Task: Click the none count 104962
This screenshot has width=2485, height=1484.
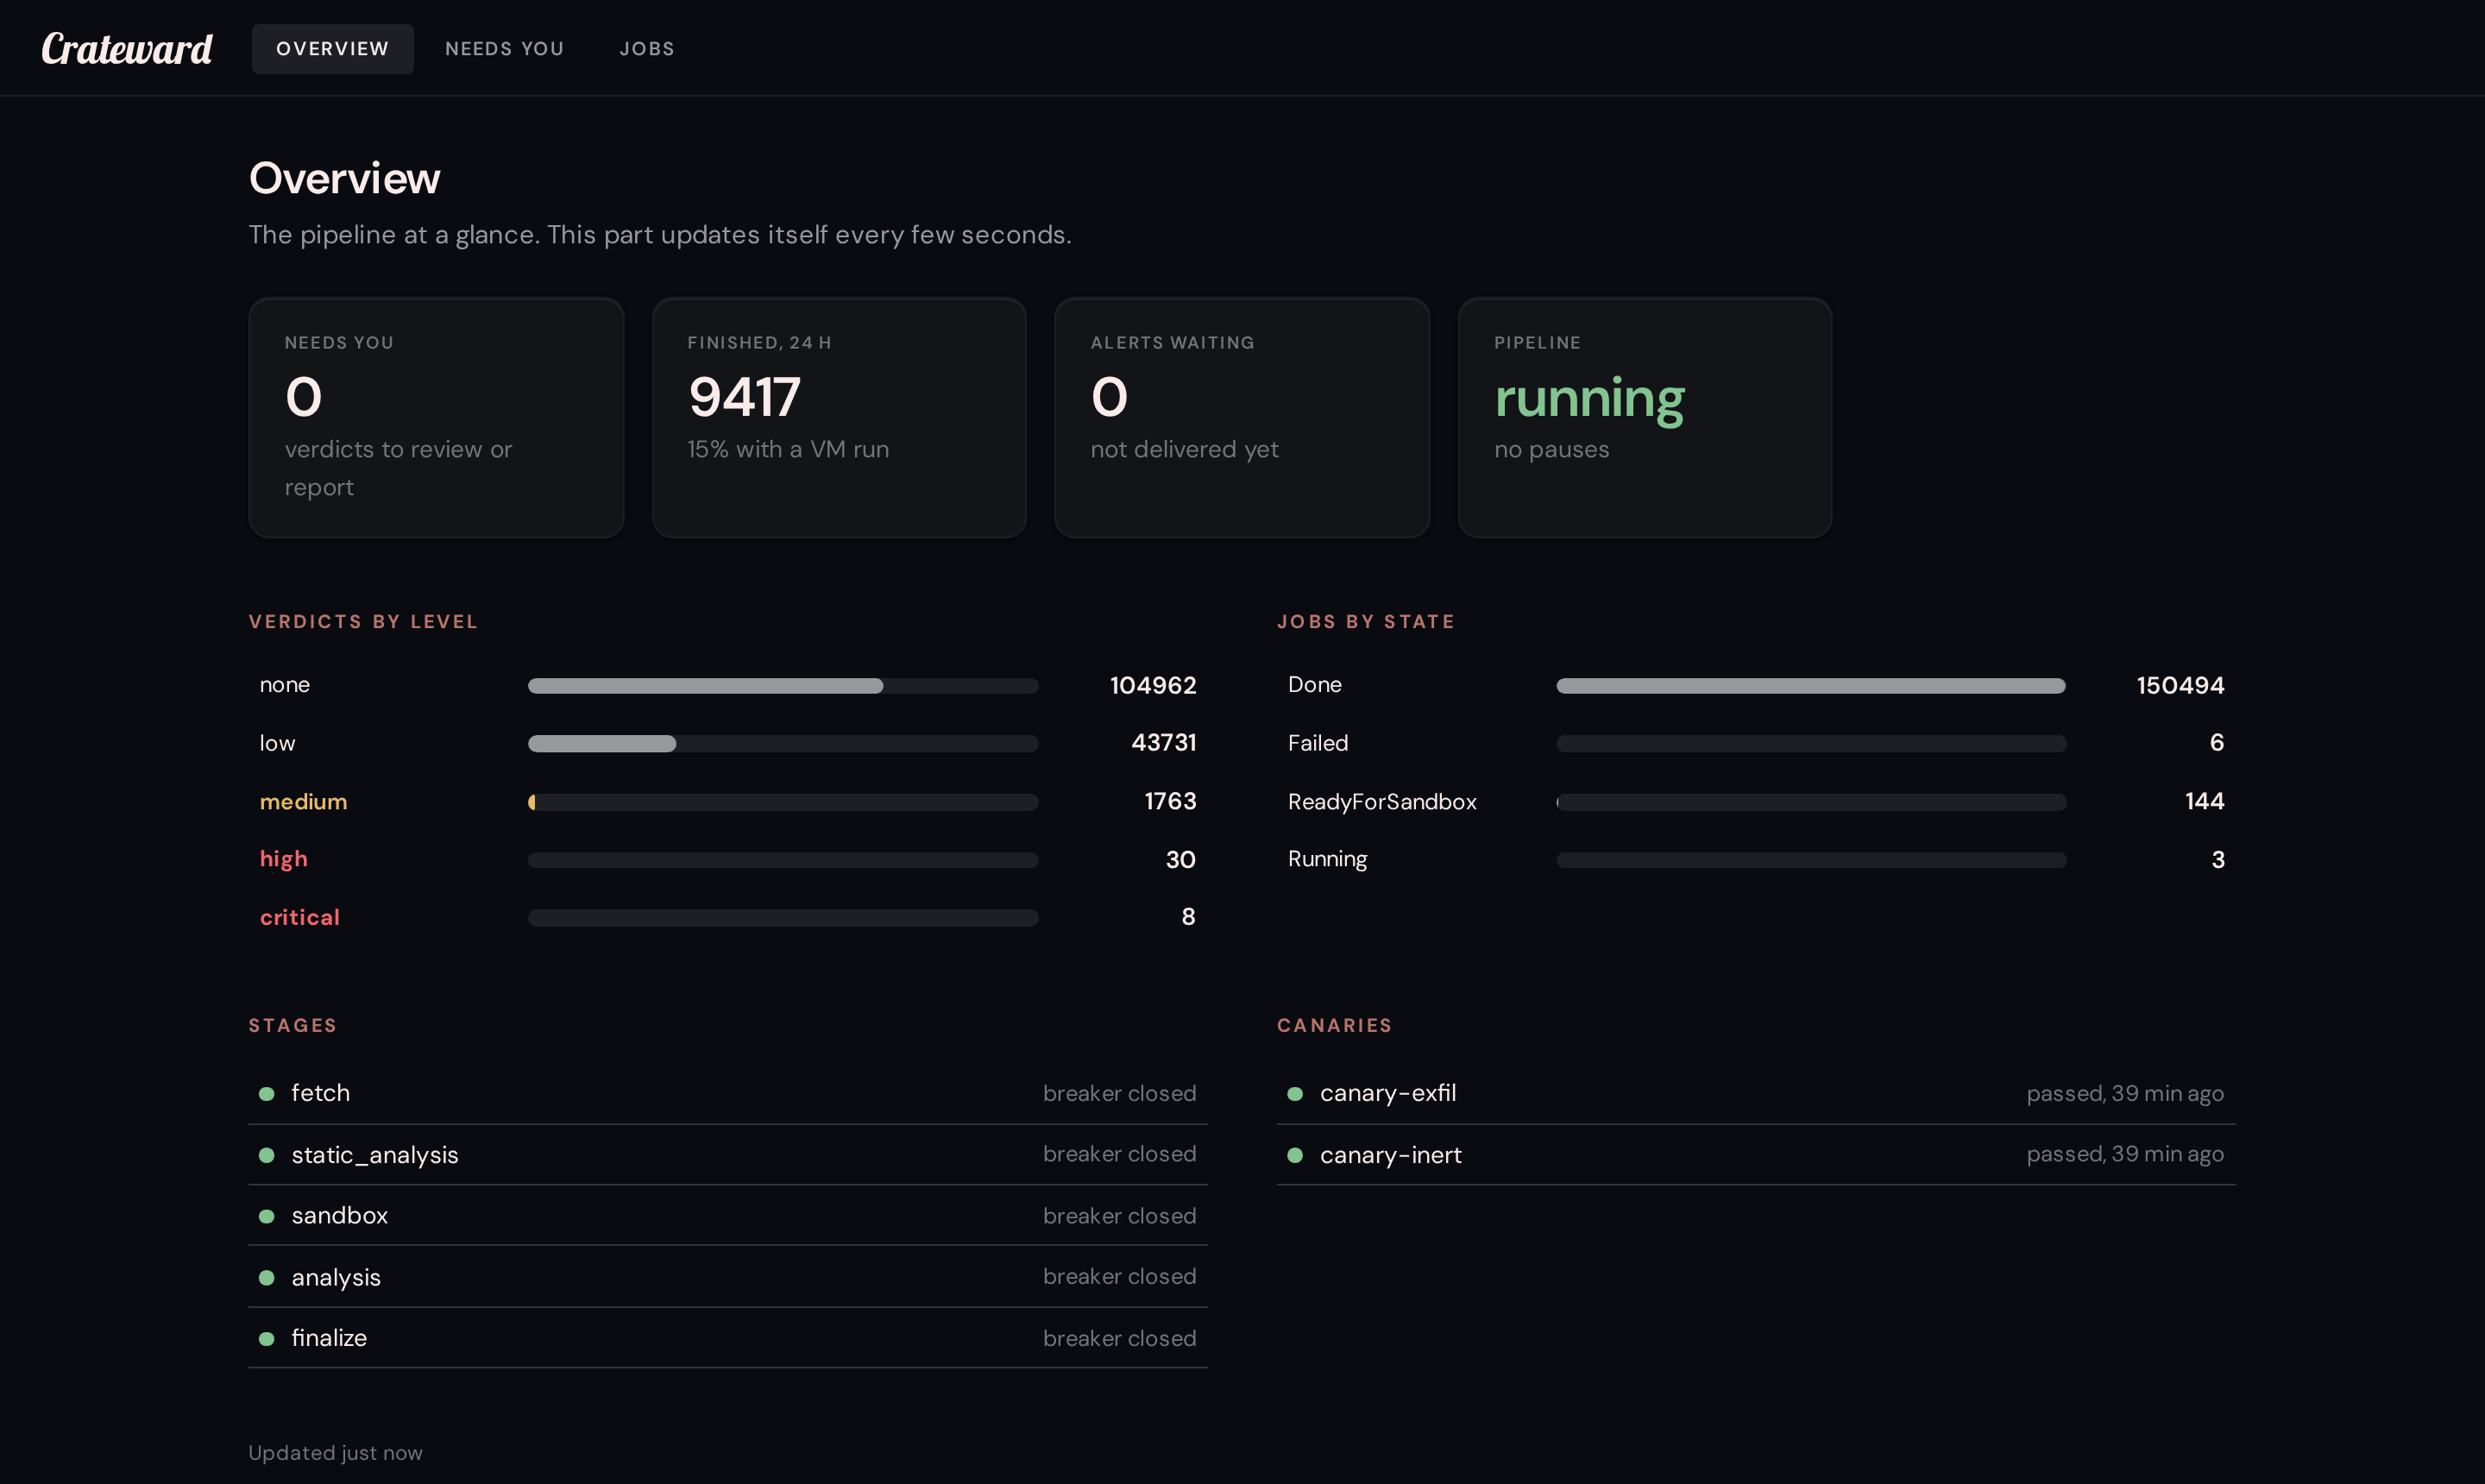Action: click(1153, 685)
